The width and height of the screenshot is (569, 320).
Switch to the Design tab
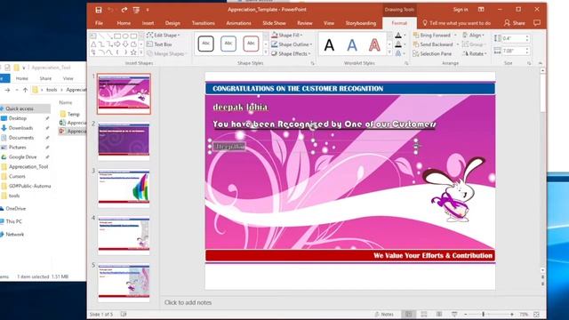(x=172, y=23)
